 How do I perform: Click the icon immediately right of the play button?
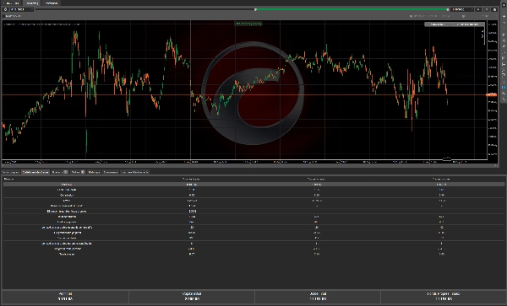pyautogui.click(x=487, y=9)
